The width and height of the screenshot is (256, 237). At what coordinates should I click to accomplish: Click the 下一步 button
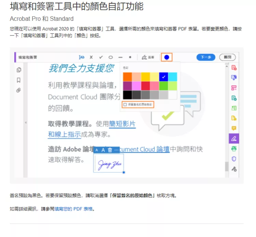tap(206, 57)
